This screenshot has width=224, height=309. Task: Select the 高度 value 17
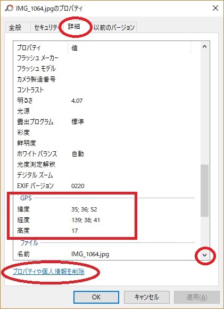pos(74,231)
